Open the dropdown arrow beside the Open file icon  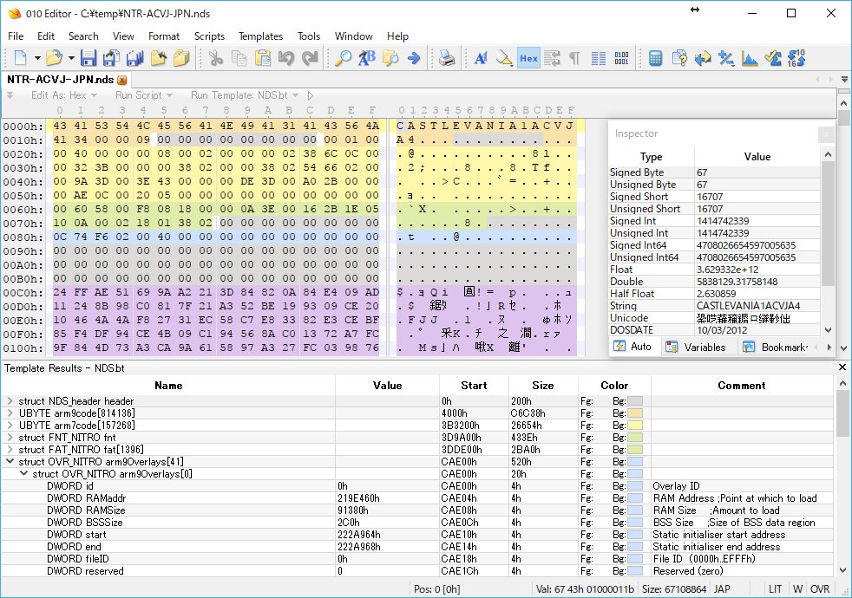[x=70, y=58]
